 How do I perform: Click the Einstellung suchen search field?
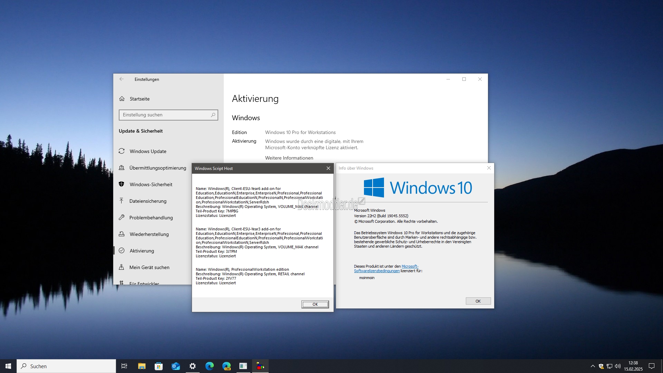click(168, 115)
